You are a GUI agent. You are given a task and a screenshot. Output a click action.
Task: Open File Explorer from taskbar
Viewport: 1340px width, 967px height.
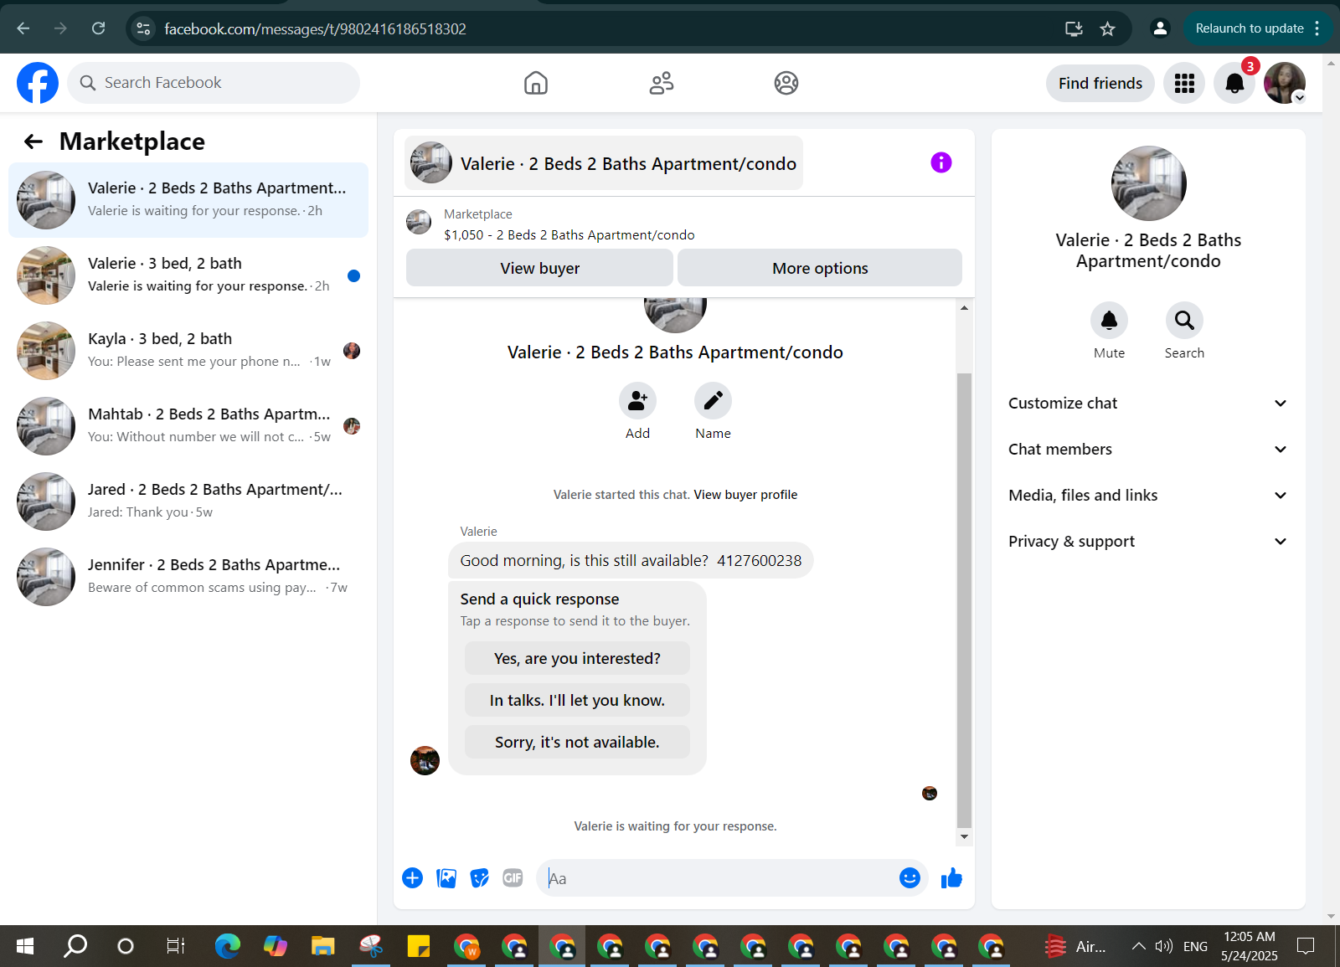322,946
